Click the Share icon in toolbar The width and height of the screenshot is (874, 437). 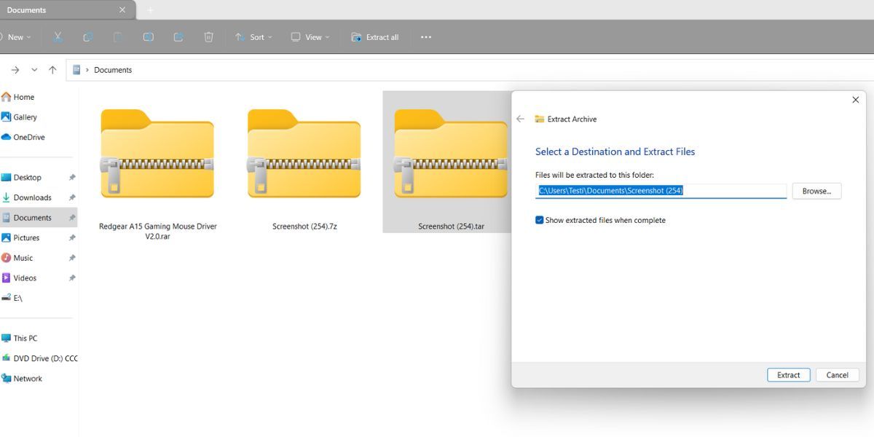178,37
